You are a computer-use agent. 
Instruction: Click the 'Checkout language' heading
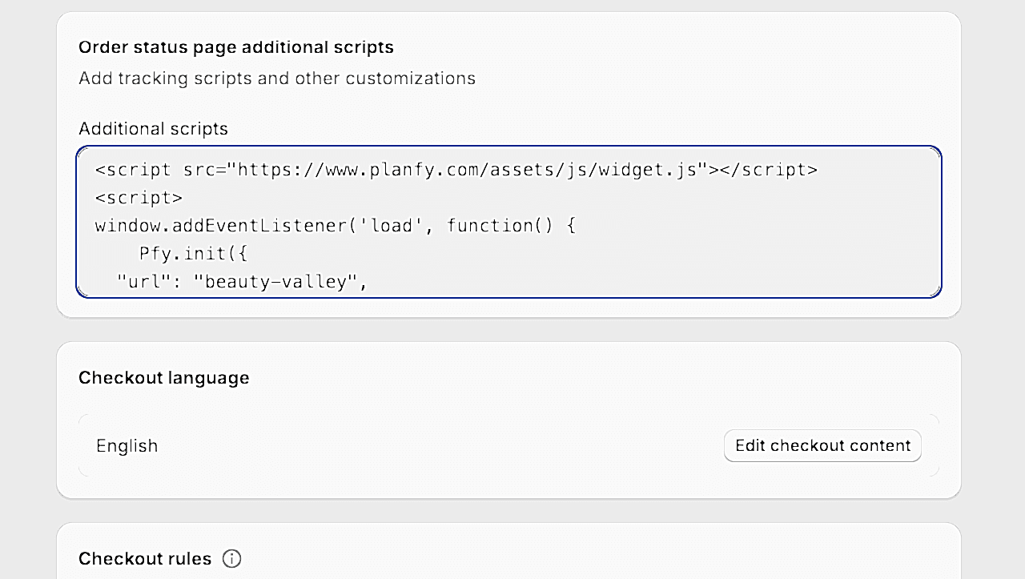point(164,378)
